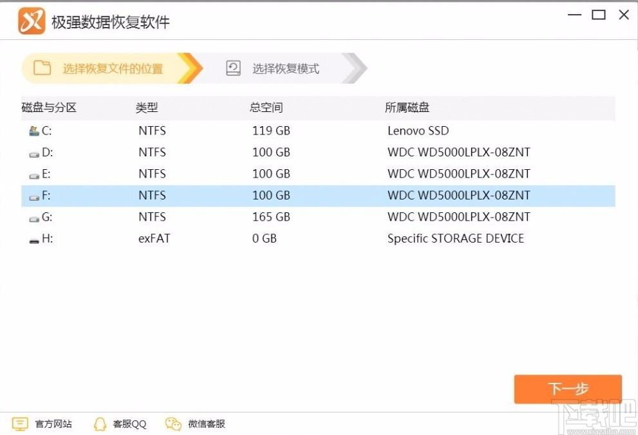This screenshot has width=638, height=435.
Task: Open the 客服QQ link
Action: click(x=129, y=423)
